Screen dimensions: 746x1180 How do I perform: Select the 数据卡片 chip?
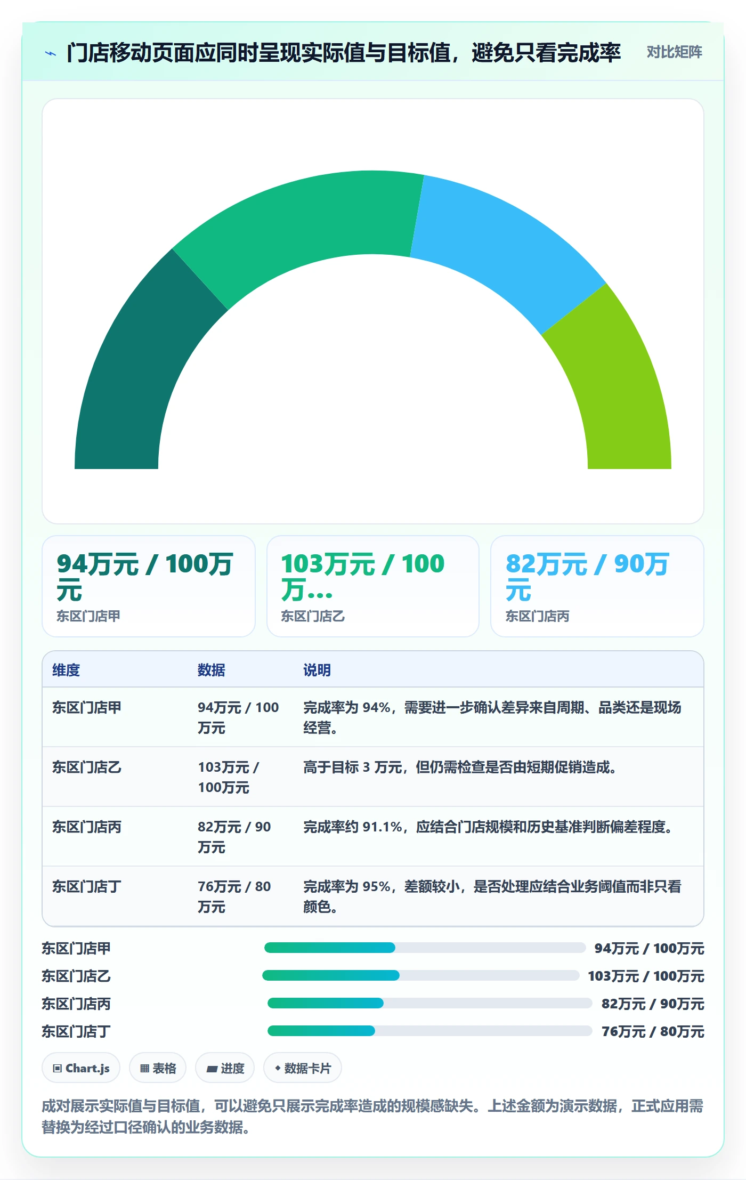(x=303, y=1068)
